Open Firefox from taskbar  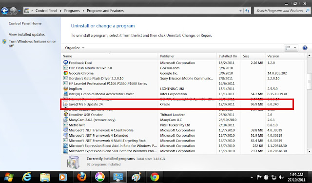coord(81,177)
